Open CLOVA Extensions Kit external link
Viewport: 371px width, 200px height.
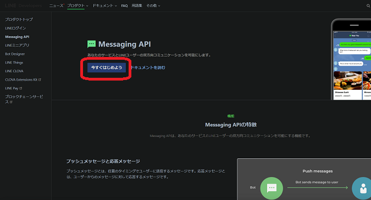tap(23, 79)
